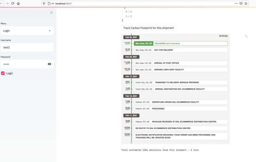Click the shield tracking protection icon
This screenshot has height=162, width=256.
click(44, 3)
